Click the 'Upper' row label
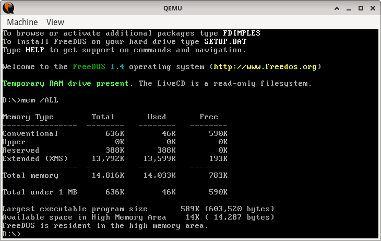Image resolution: width=381 pixels, height=241 pixels. click(x=14, y=142)
